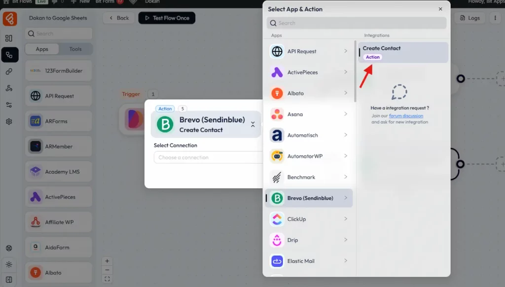This screenshot has height=287, width=505.
Task: Open the forum discussion link
Action: [406, 116]
